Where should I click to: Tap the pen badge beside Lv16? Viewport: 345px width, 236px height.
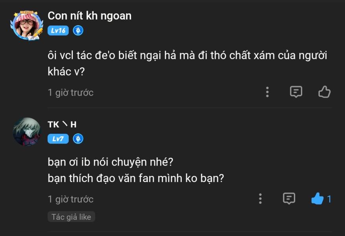78,31
